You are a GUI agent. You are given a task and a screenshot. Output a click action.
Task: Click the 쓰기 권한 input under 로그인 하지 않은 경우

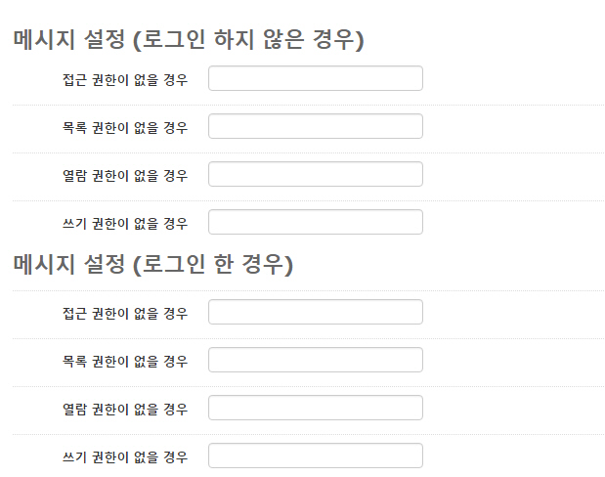click(x=315, y=222)
